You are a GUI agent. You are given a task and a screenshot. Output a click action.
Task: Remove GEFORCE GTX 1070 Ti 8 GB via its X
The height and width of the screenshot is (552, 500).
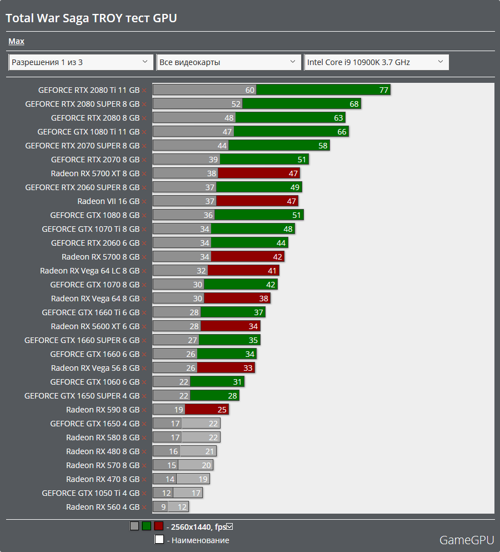(x=144, y=230)
